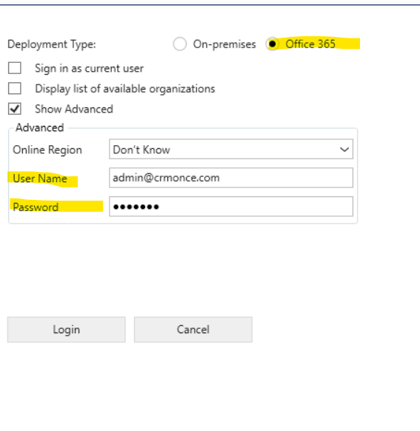Image resolution: width=420 pixels, height=431 pixels.
Task: Click the On-premises label text
Action: (x=224, y=44)
